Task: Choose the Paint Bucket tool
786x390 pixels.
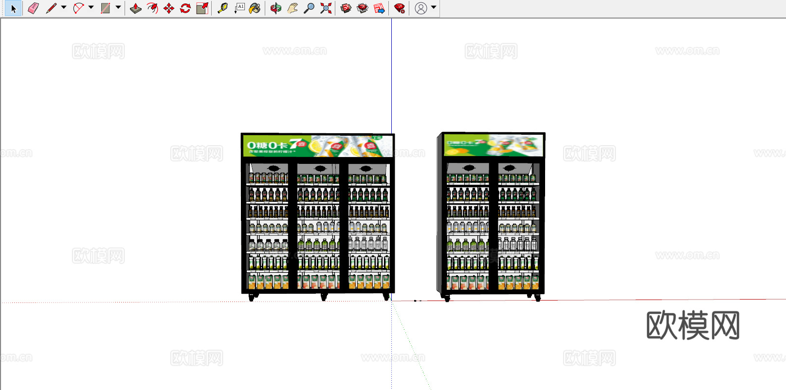Action: pyautogui.click(x=255, y=8)
